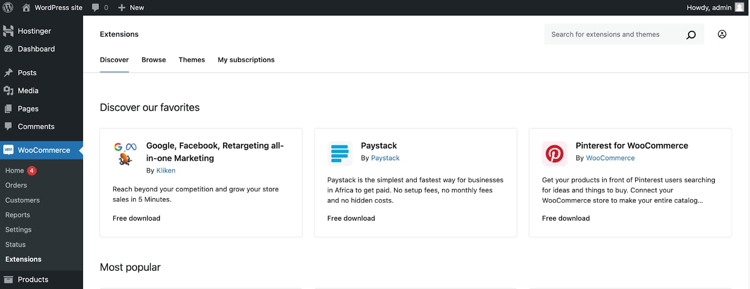Open Pages from the sidebar icon

coord(9,108)
